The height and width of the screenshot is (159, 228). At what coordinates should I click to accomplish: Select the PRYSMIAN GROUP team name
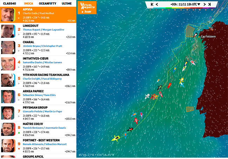(37, 107)
